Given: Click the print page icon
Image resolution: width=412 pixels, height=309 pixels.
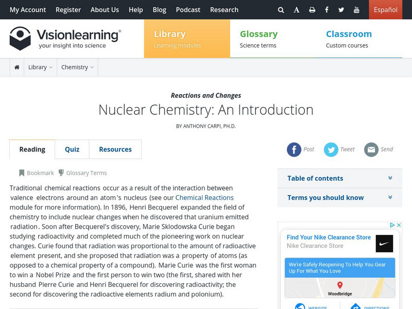Looking at the screenshot, I should pyautogui.click(x=312, y=10).
